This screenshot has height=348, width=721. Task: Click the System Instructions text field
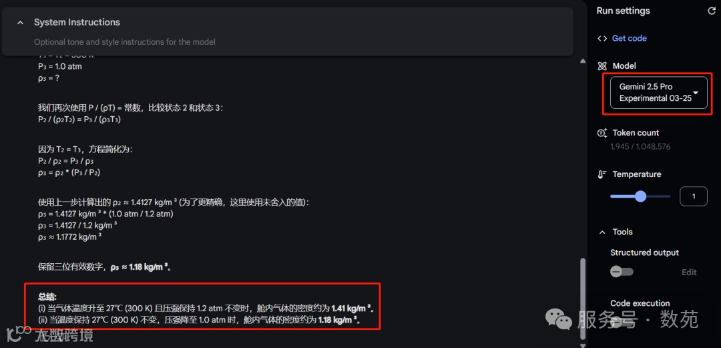point(125,42)
